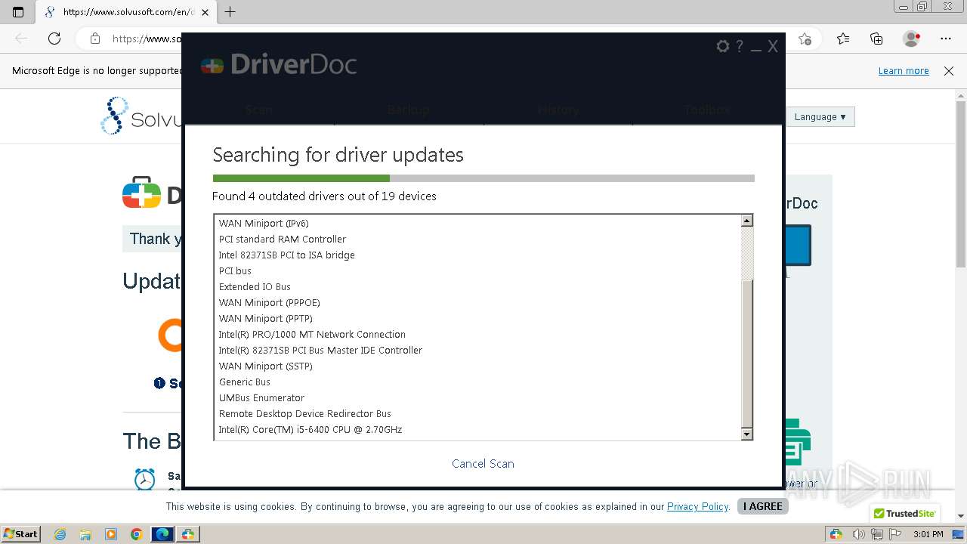Close the solvusoft browser tab
The width and height of the screenshot is (967, 544).
[205, 12]
